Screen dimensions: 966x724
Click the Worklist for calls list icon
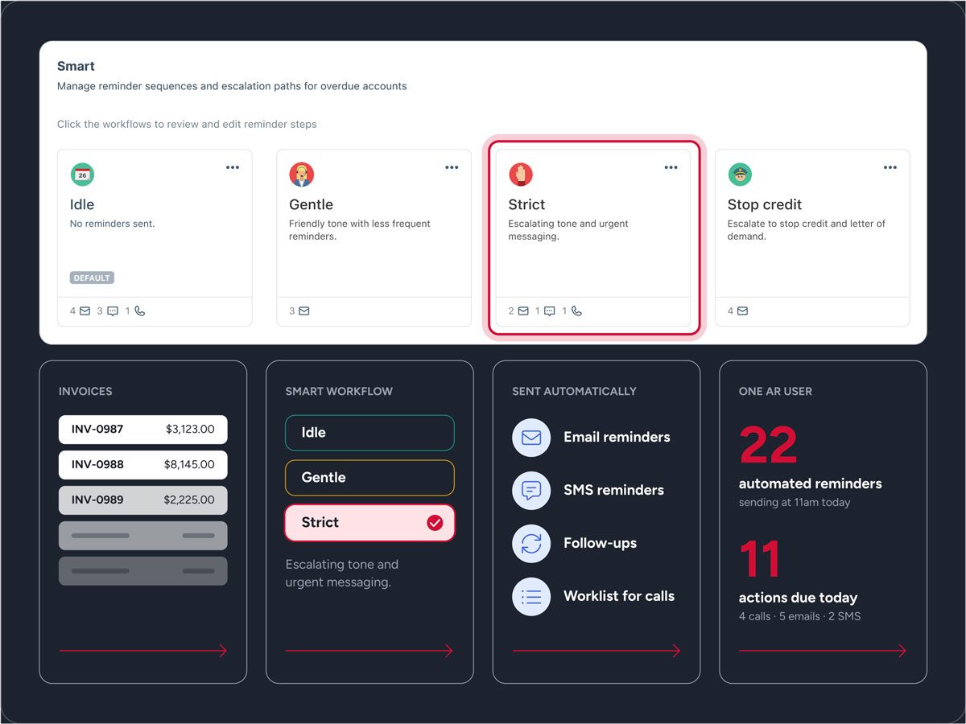tap(531, 597)
